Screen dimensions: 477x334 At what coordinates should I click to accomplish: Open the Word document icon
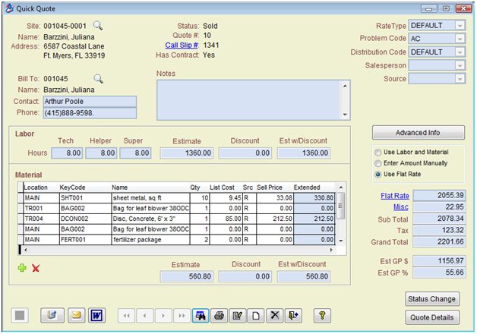coord(96,315)
